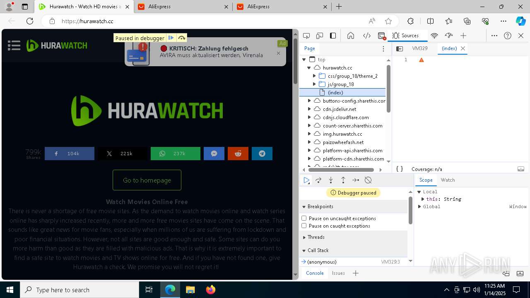Open the Hurawatch hamburger menu
This screenshot has width=530, height=298.
pos(14,46)
